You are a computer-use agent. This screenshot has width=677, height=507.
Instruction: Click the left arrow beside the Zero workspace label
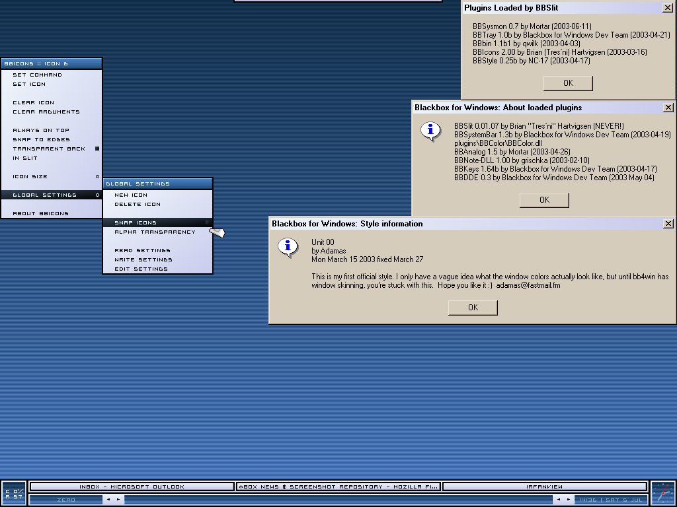tap(108, 500)
